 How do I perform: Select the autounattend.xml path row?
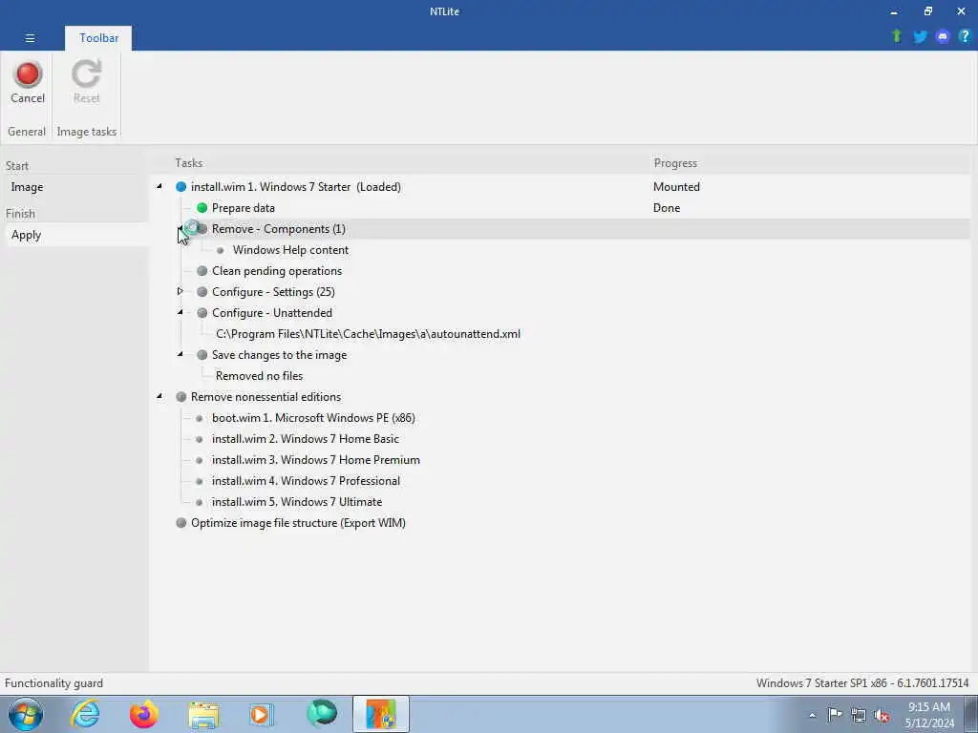point(368,333)
